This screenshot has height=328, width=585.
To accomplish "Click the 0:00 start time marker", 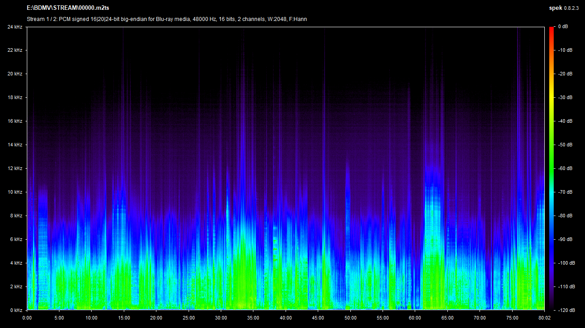I will point(27,318).
